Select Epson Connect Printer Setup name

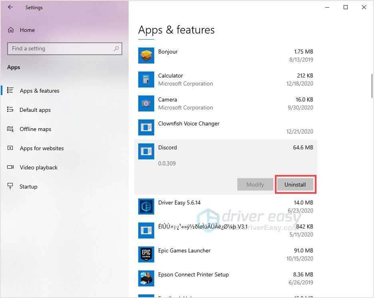pos(193,275)
